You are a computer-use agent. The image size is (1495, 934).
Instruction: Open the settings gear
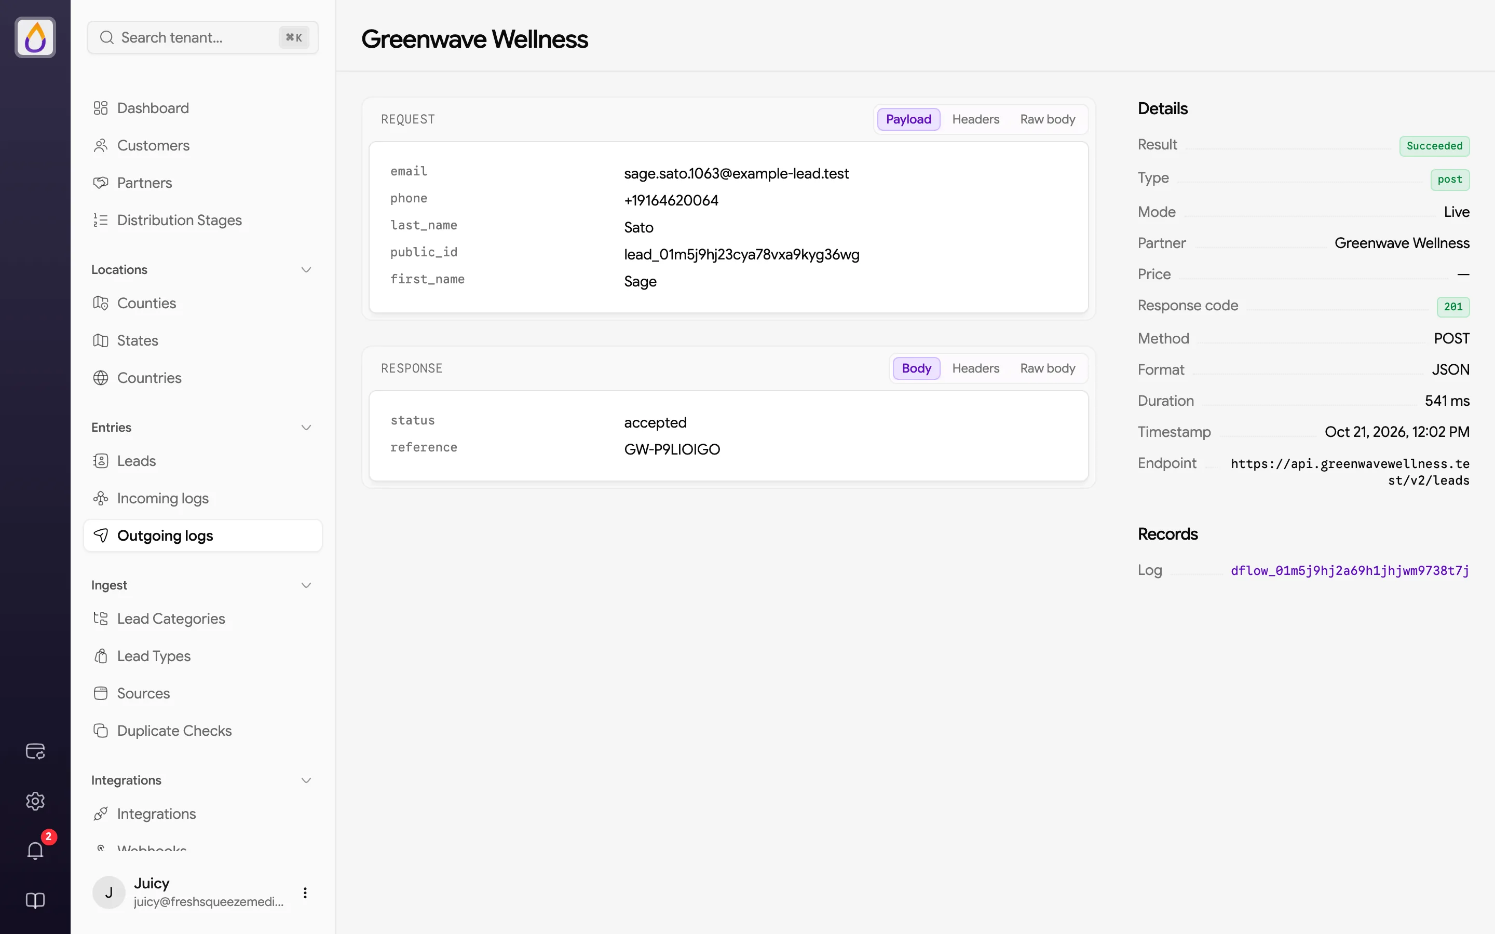coord(35,801)
